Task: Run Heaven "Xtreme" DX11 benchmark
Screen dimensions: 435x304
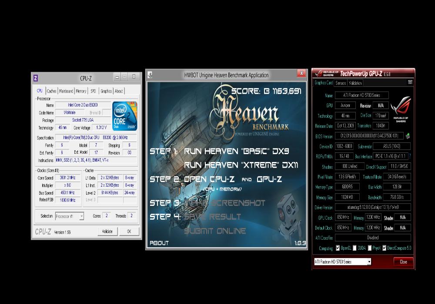Action: (x=241, y=165)
